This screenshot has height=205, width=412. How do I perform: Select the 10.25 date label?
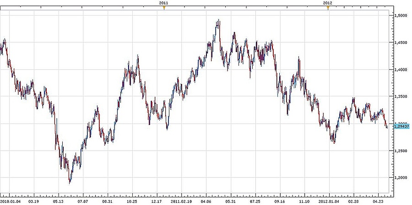[x=132, y=200]
